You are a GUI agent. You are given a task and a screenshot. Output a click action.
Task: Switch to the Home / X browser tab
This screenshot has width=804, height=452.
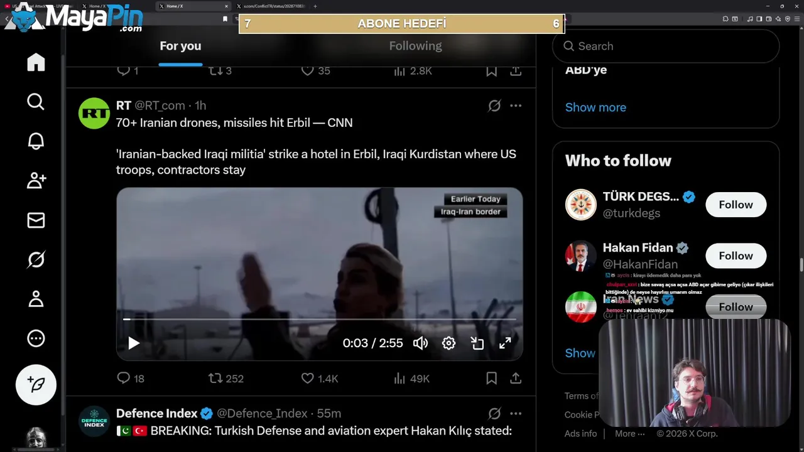coord(193,6)
